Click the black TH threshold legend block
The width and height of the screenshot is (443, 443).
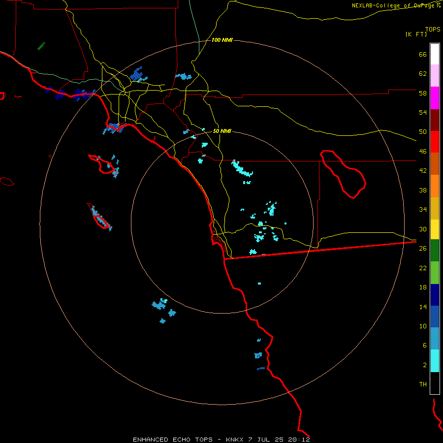[x=435, y=383]
